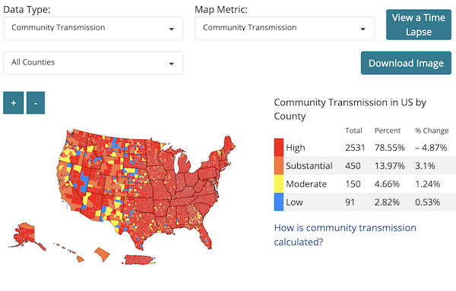
Task: Click the Download Image button
Action: click(406, 63)
